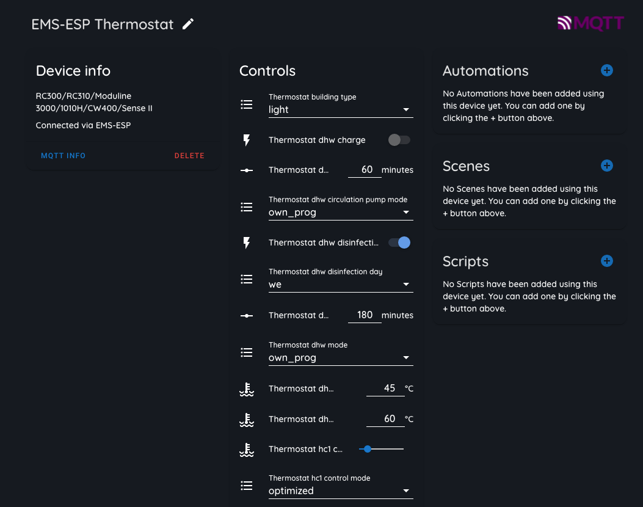Enable the Thermostat dhw charge toggle
This screenshot has width=643, height=507.
[x=399, y=140]
